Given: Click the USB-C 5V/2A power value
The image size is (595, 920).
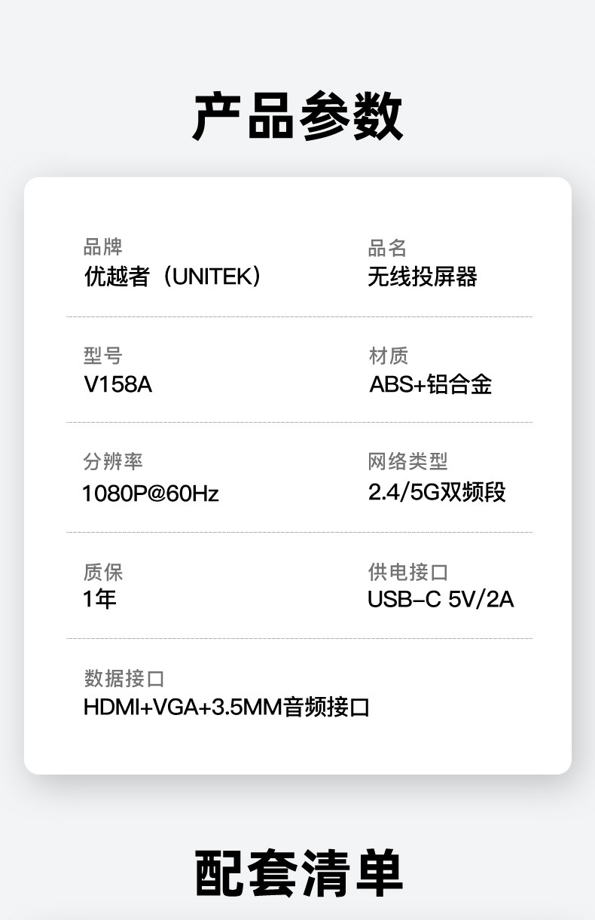Looking at the screenshot, I should (x=441, y=600).
